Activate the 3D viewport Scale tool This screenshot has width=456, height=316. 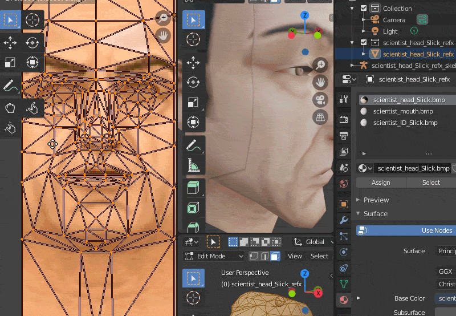(193, 102)
